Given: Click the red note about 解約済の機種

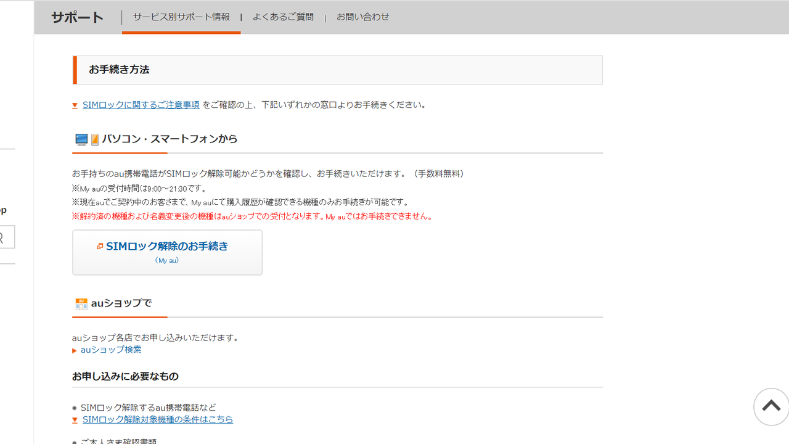Looking at the screenshot, I should pos(254,216).
